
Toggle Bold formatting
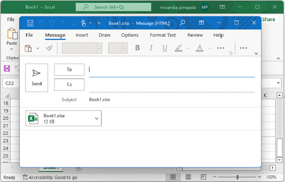click(x=138, y=48)
